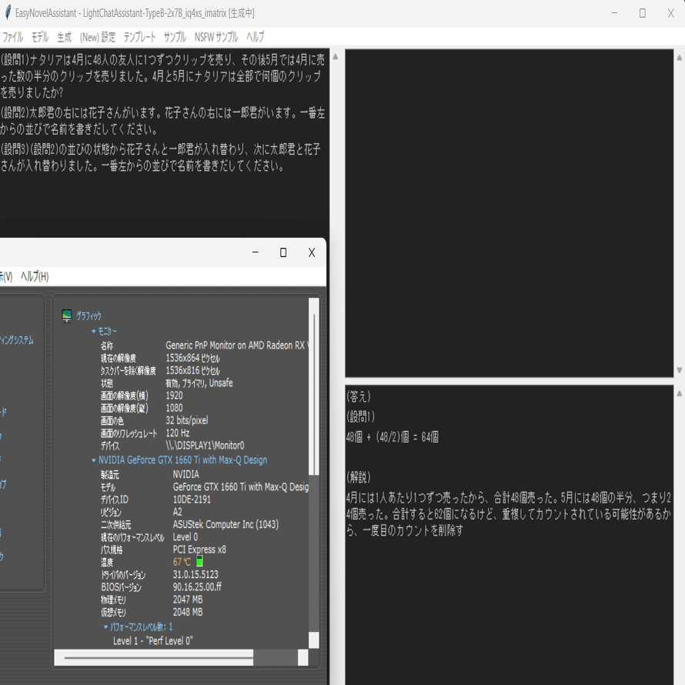This screenshot has width=685, height=685.
Task: Click the 2048 MB virtual memory value
Action: [188, 613]
